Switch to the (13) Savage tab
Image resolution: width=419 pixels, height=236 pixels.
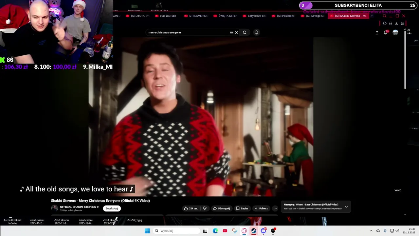(312, 16)
